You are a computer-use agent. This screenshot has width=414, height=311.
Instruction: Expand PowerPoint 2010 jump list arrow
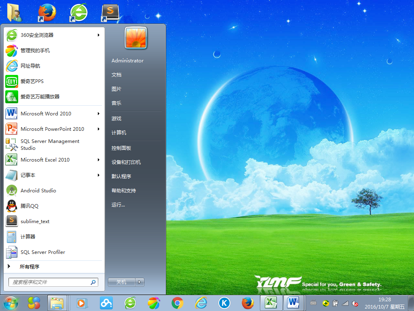[x=99, y=129]
